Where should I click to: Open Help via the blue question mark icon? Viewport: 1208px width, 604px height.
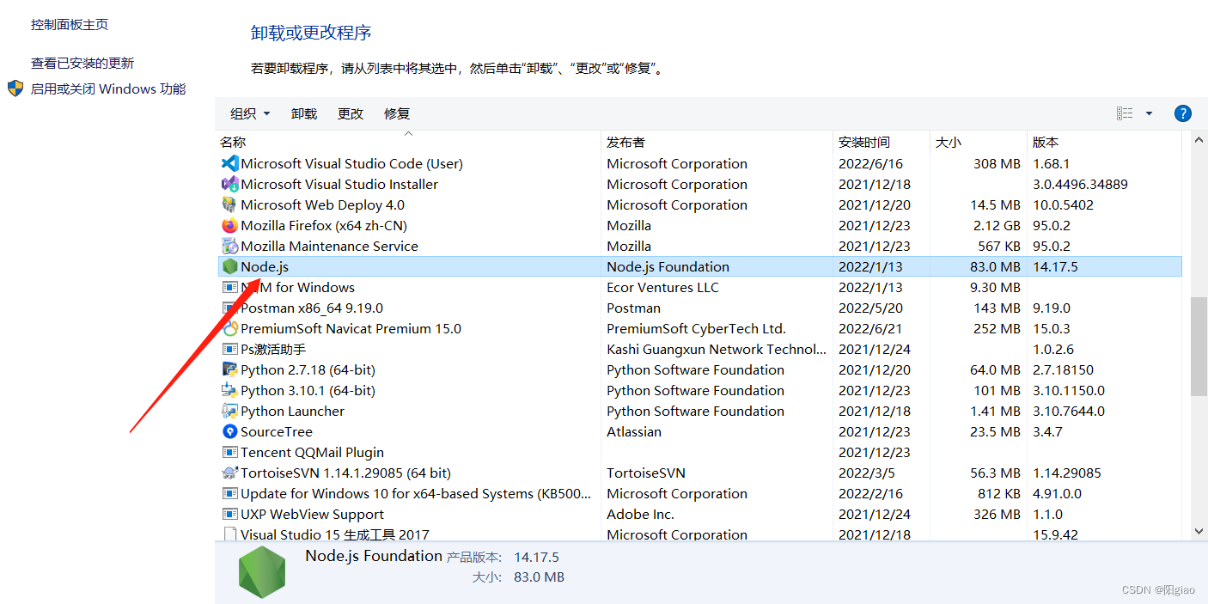click(1183, 113)
